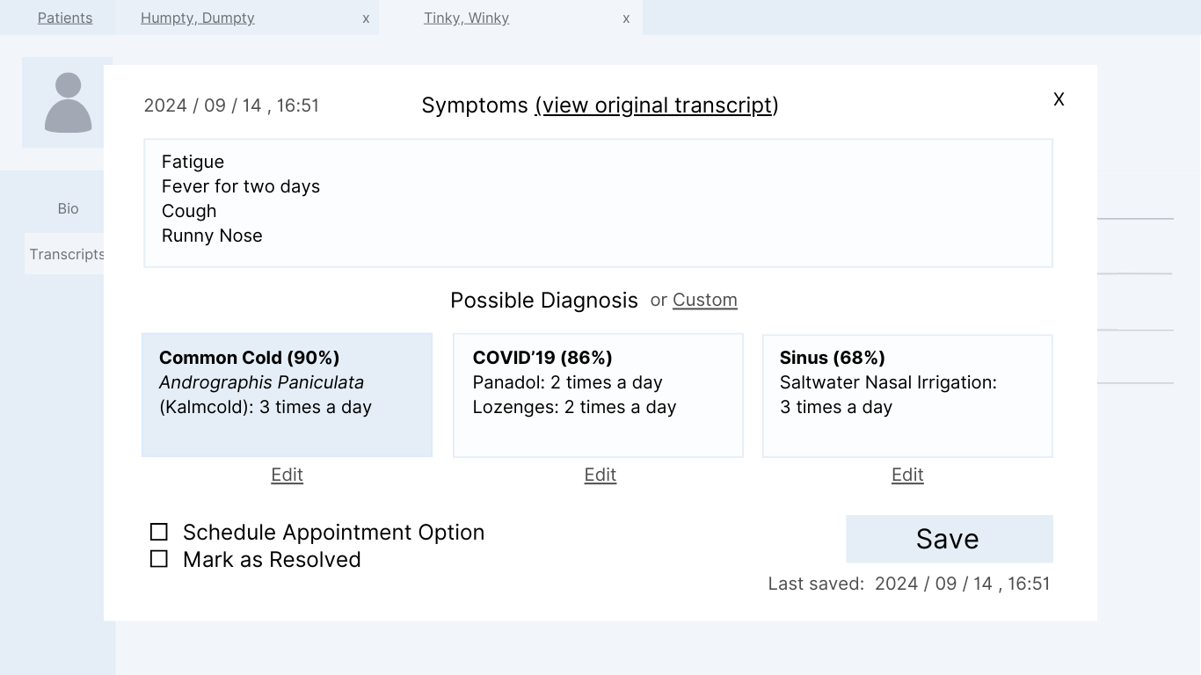
Task: Open view original transcript link
Action: (x=656, y=105)
